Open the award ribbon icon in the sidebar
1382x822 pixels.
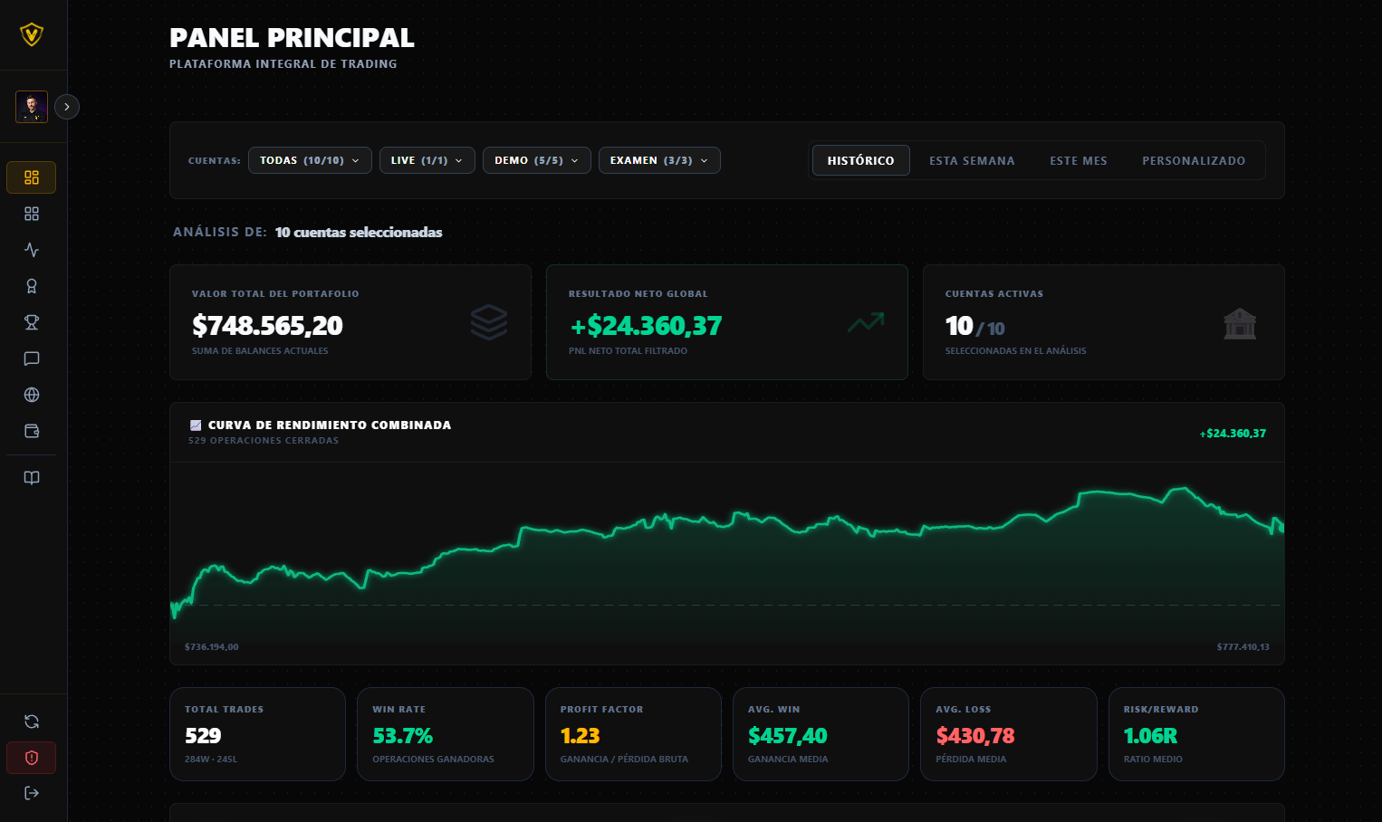(x=32, y=286)
